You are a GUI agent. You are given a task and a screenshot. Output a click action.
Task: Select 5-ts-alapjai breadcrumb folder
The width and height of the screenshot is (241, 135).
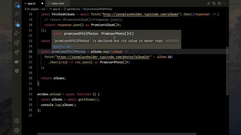32,9
